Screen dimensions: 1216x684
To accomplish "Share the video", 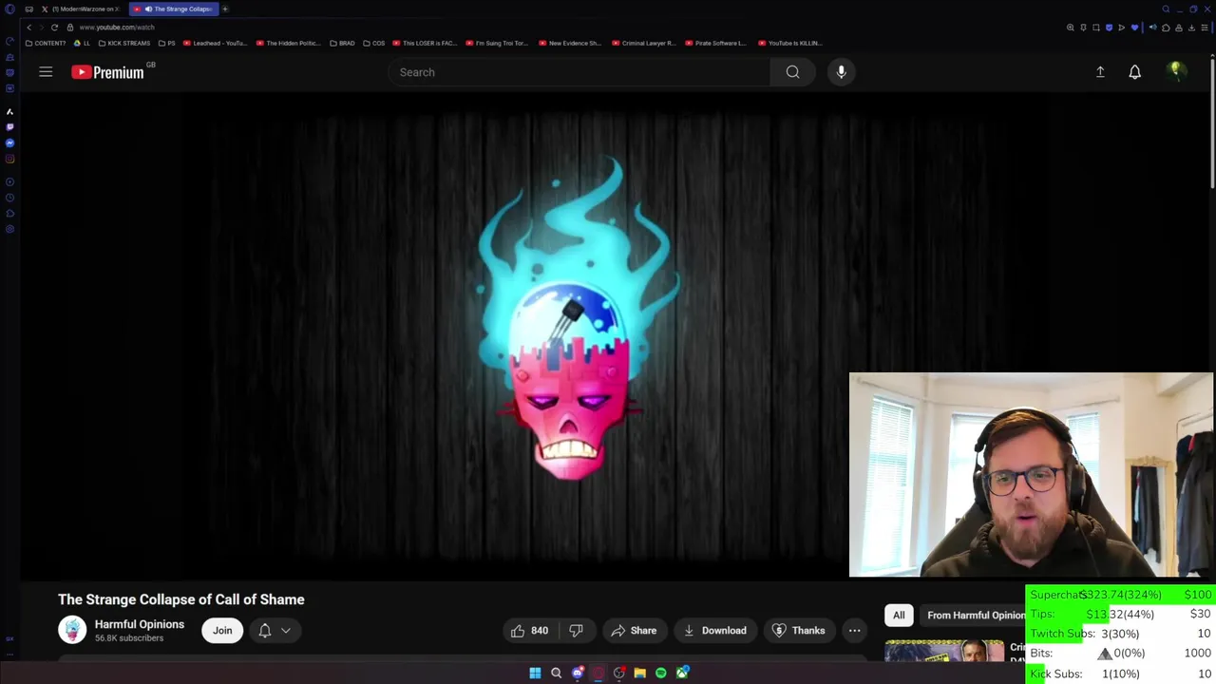I will [x=634, y=631].
